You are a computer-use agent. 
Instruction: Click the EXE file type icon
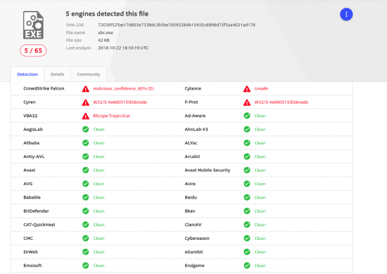[34, 25]
